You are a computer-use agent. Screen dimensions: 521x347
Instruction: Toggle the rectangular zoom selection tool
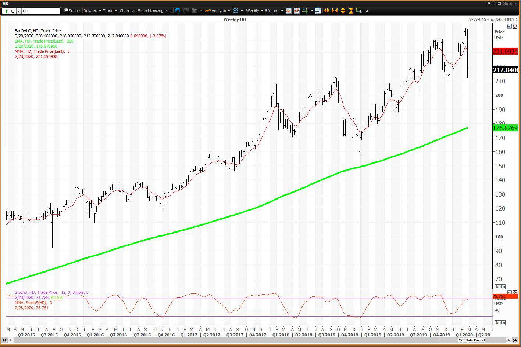(x=359, y=10)
